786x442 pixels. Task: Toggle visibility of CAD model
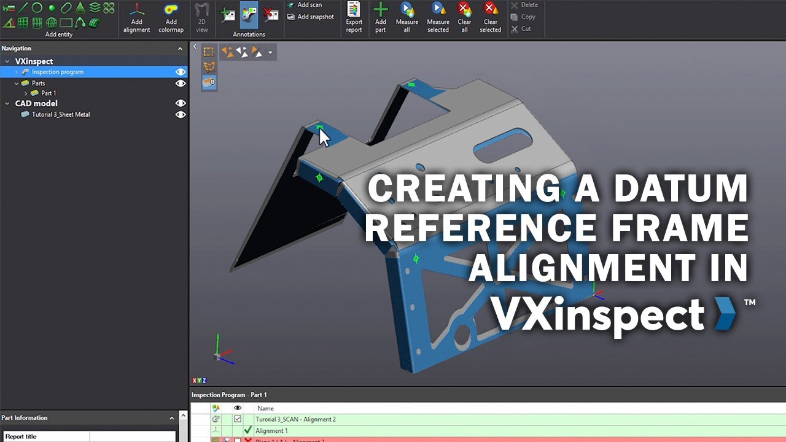[x=180, y=104]
